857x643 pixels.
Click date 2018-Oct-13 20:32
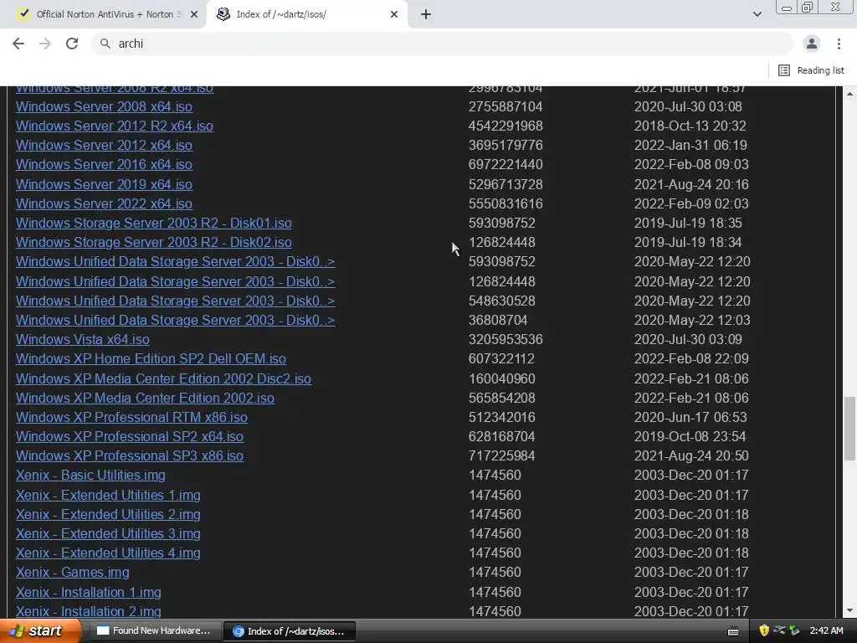(x=690, y=126)
